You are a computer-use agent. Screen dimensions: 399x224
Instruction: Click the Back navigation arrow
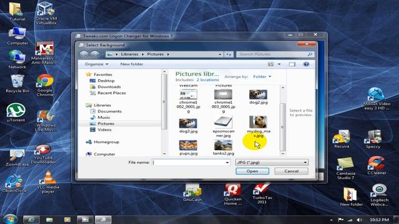(84, 54)
